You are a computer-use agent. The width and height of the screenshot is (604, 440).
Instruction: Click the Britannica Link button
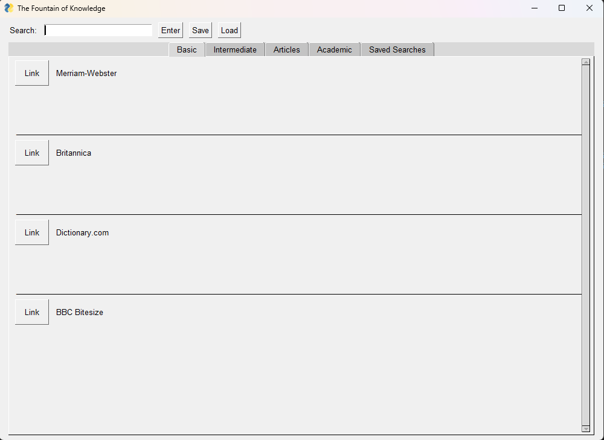32,153
